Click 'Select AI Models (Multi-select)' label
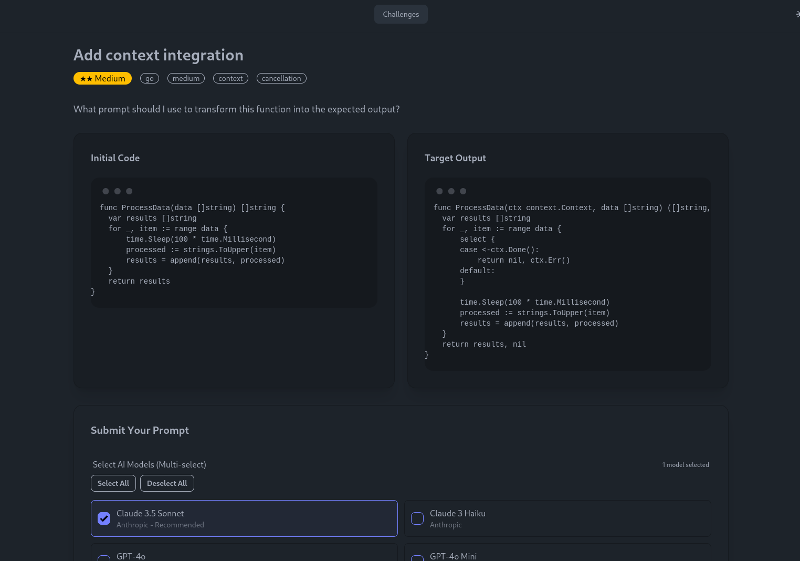This screenshot has width=800, height=561. pyautogui.click(x=150, y=464)
